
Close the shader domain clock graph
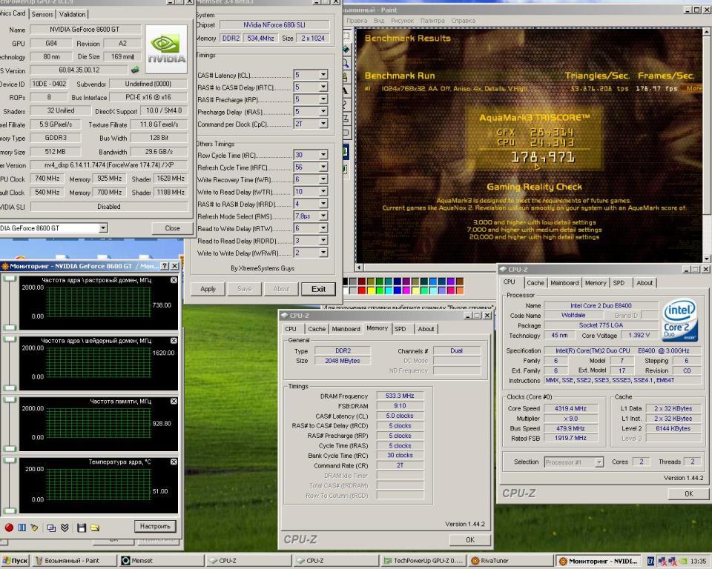(174, 341)
